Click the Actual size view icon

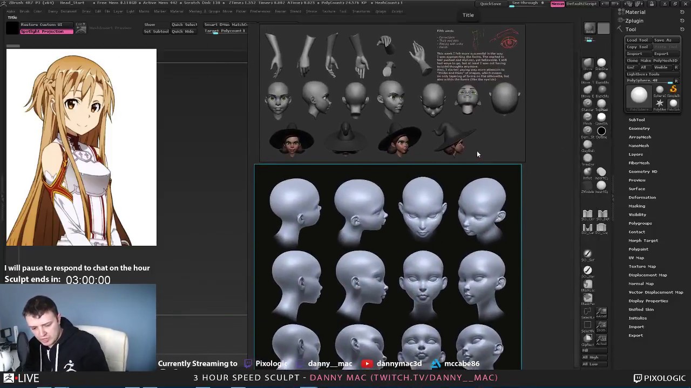tap(601, 339)
